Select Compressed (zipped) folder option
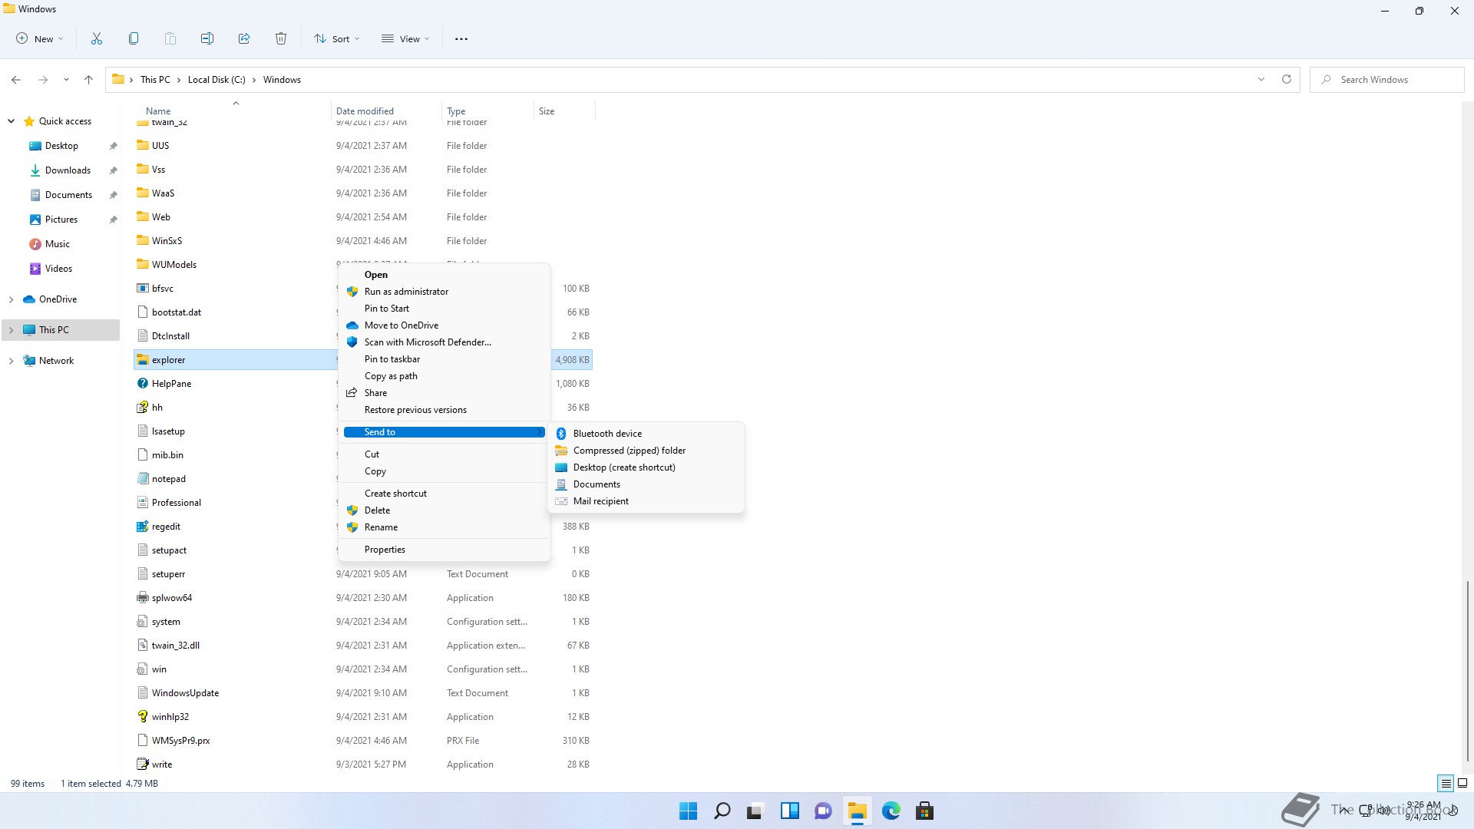Viewport: 1474px width, 829px height. coord(646,451)
